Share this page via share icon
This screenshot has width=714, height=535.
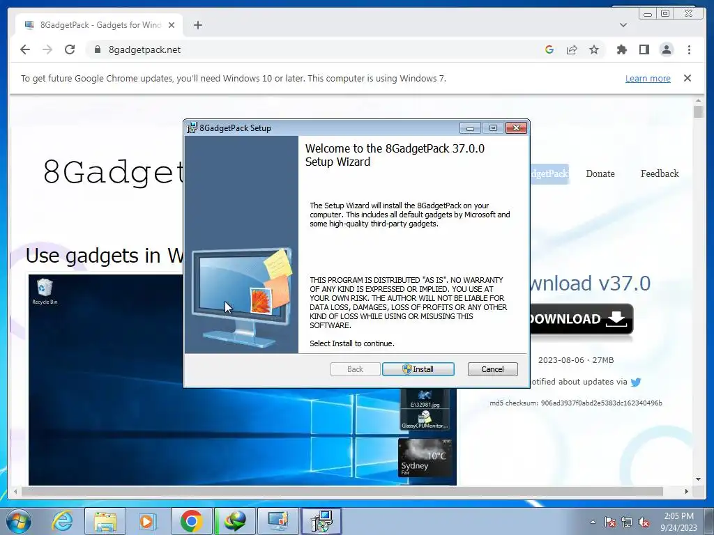pyautogui.click(x=572, y=49)
